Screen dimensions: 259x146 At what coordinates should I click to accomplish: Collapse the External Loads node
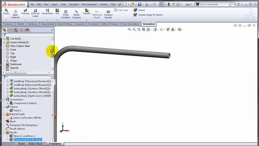[4, 114]
